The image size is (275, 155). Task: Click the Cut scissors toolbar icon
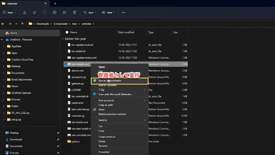pyautogui.click(x=25, y=12)
